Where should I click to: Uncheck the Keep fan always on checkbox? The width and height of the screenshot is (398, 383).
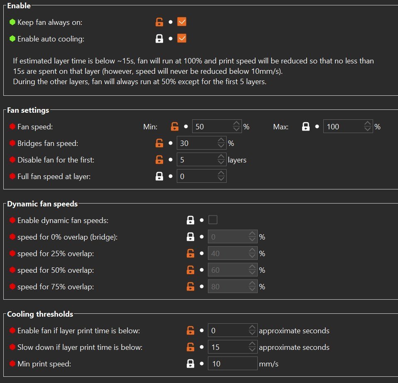182,22
